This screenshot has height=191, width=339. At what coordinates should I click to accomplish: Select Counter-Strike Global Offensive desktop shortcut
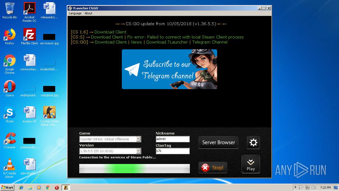[49, 116]
